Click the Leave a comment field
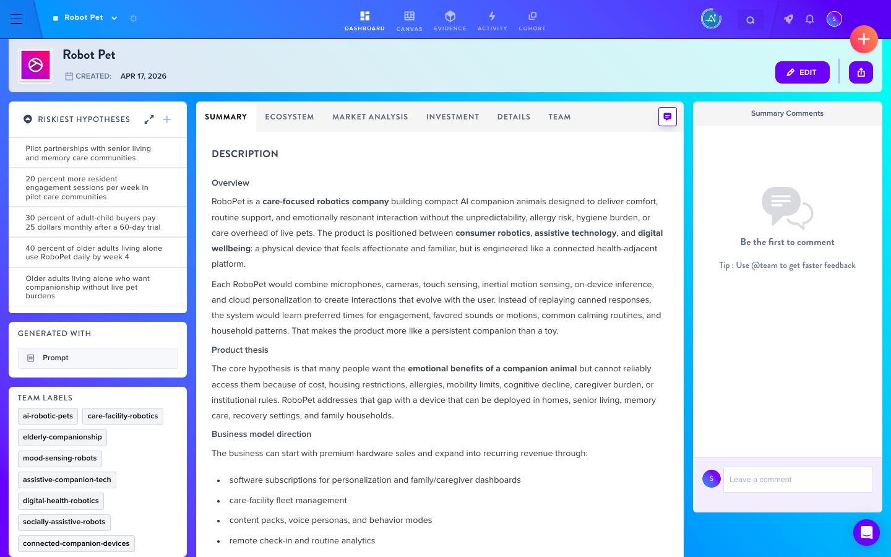 (x=798, y=480)
